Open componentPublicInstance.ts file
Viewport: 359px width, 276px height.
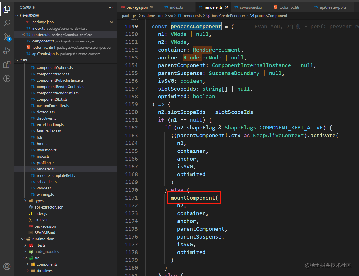pyautogui.click(x=60, y=80)
